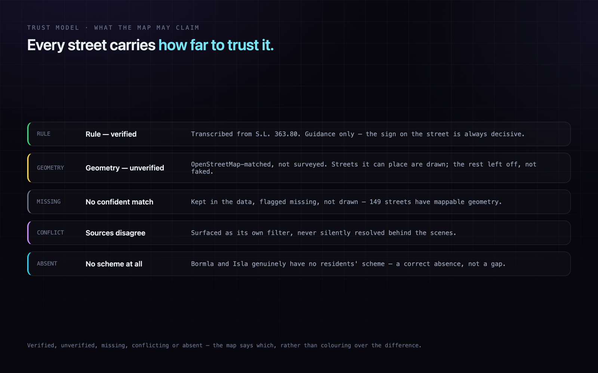Viewport: 598px width, 373px height.
Task: Select 'No scheme at all' row title
Action: pyautogui.click(x=114, y=264)
